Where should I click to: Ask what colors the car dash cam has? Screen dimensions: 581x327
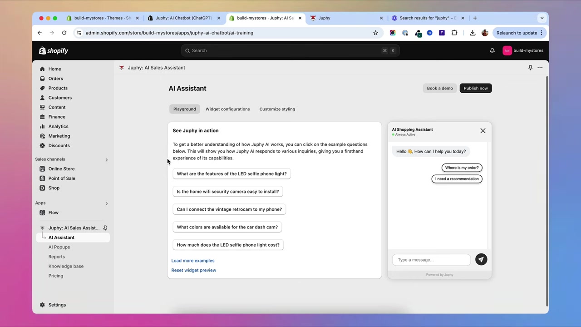[x=227, y=227]
